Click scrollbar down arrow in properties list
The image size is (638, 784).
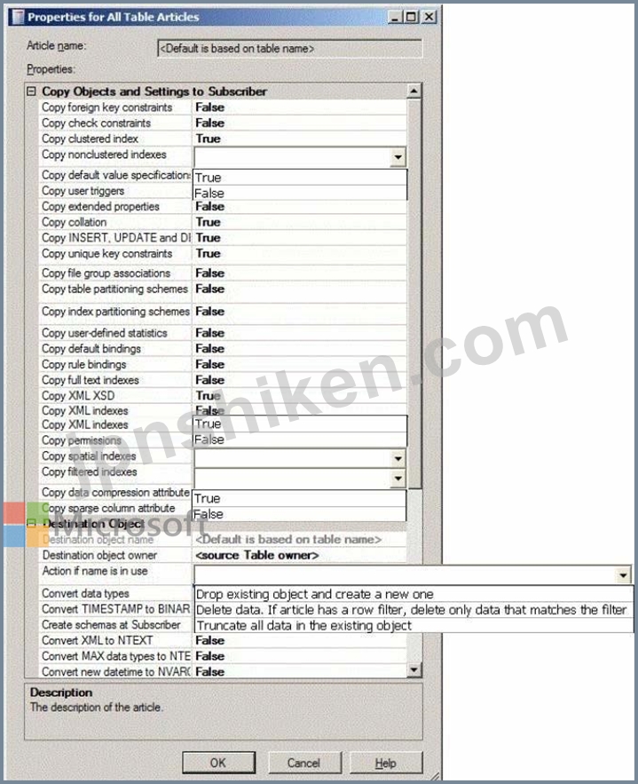point(414,669)
